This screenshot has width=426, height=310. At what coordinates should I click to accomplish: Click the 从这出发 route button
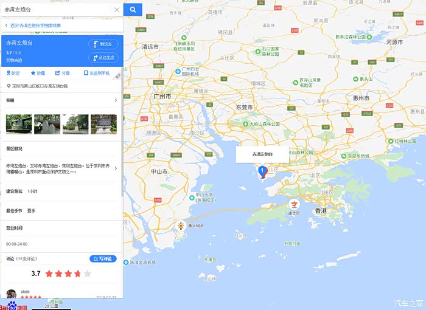[x=103, y=58]
